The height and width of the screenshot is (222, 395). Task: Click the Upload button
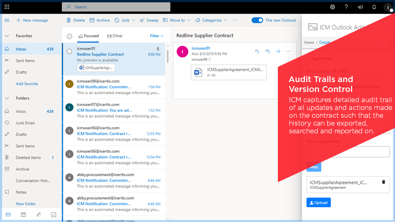pyautogui.click(x=319, y=202)
